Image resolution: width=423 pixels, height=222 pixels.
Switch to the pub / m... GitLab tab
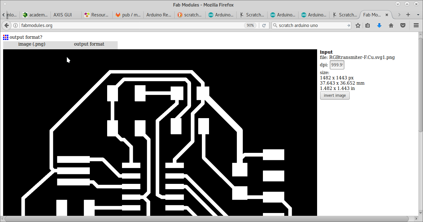tap(128, 15)
